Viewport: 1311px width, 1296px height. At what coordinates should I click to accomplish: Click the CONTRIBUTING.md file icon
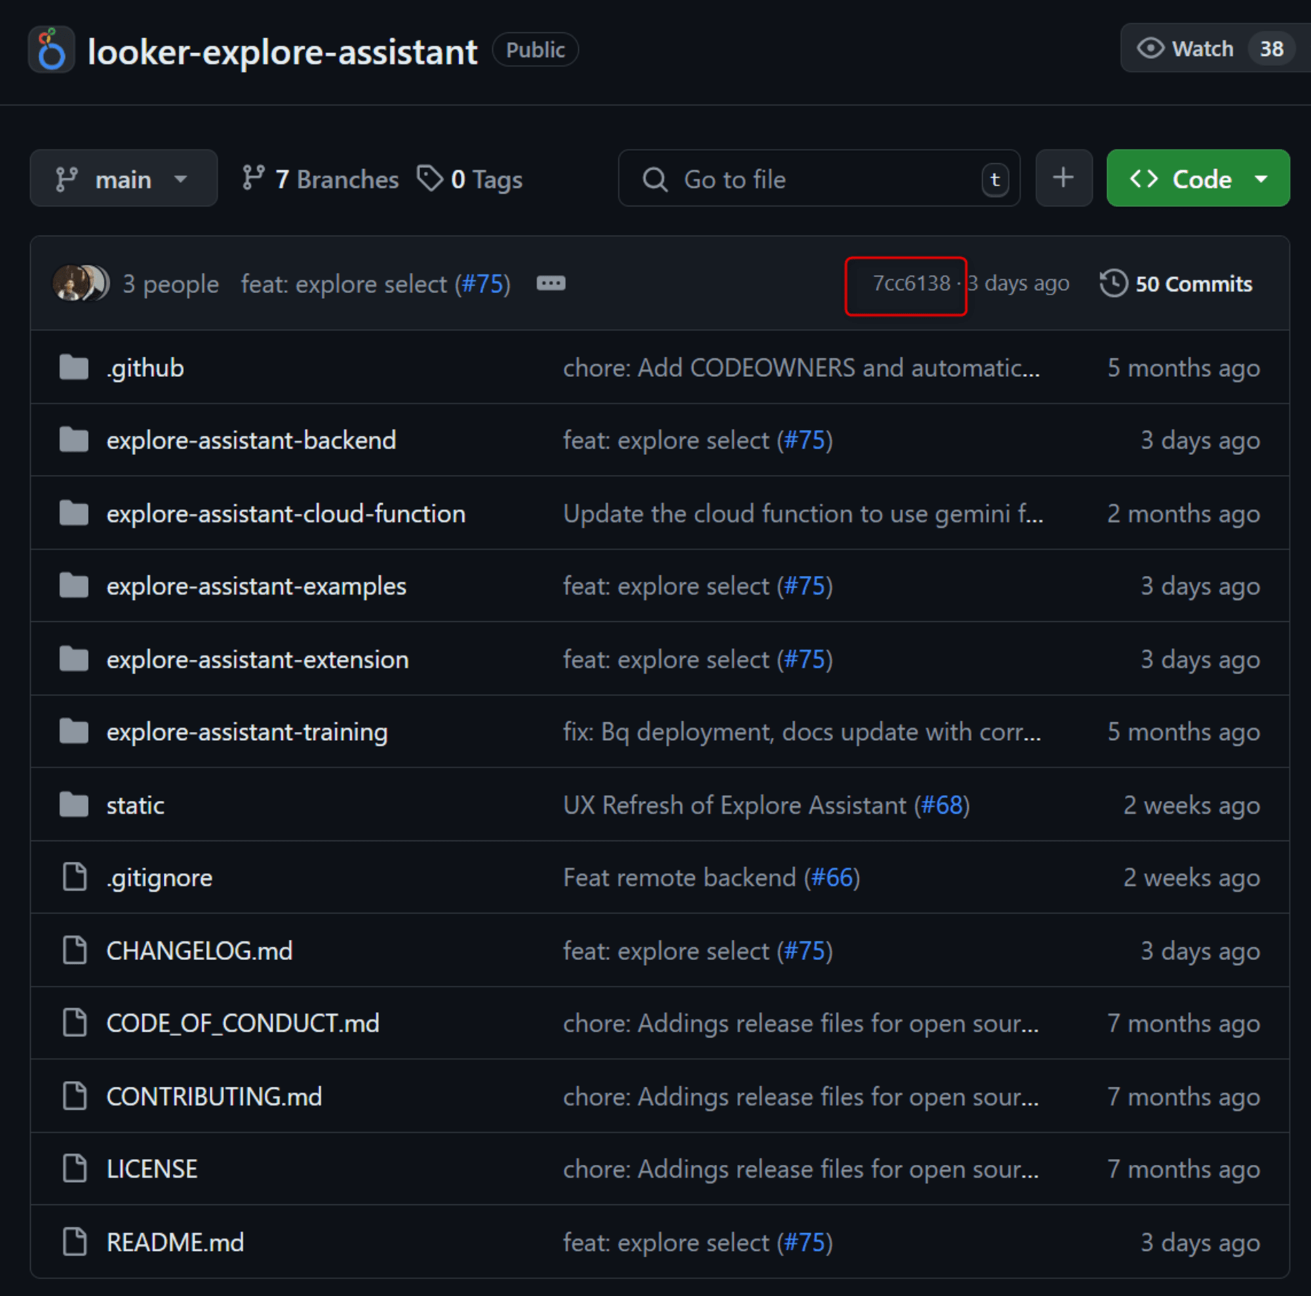click(74, 1096)
